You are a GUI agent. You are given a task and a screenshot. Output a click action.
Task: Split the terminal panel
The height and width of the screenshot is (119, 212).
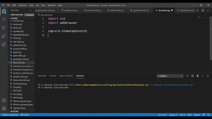[x=192, y=76]
